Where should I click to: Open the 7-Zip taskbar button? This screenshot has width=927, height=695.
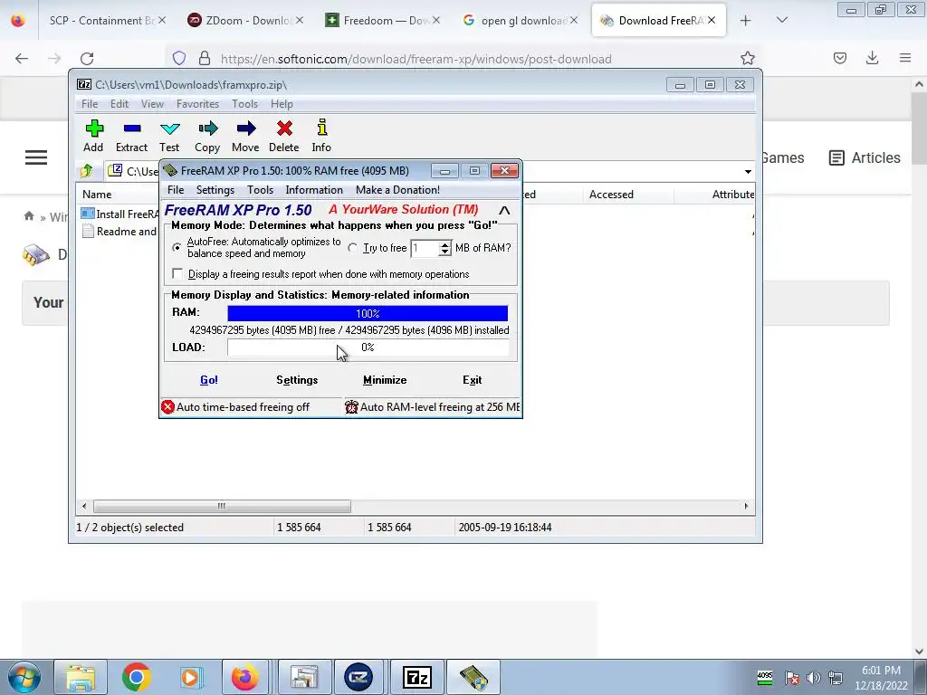coord(416,677)
